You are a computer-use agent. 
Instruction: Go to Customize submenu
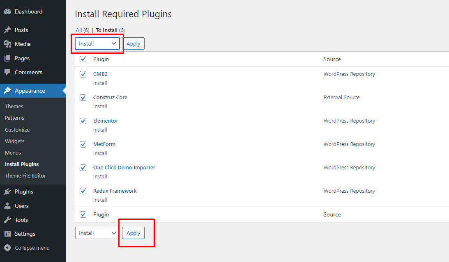point(17,130)
